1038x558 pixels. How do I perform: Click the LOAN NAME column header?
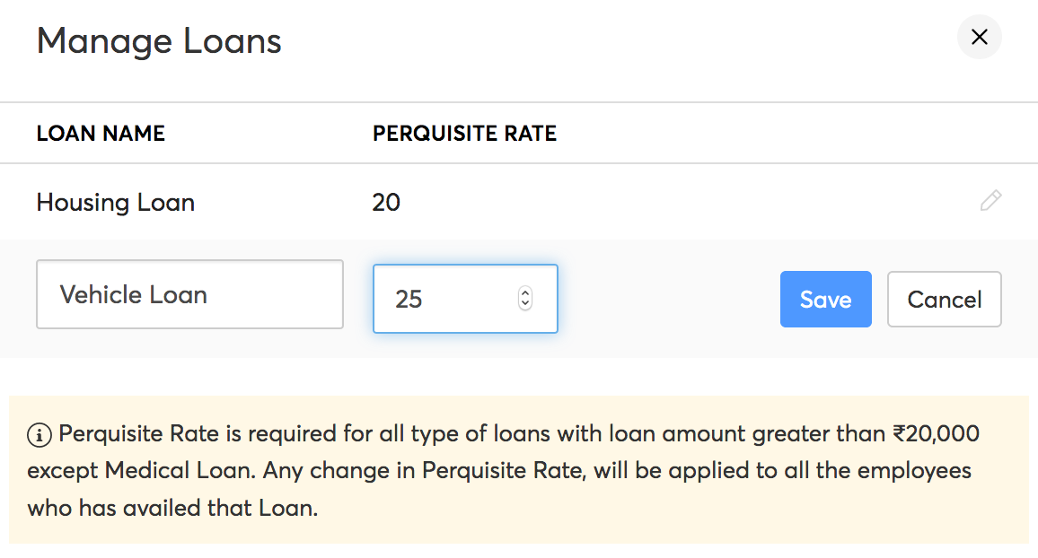[x=101, y=133]
